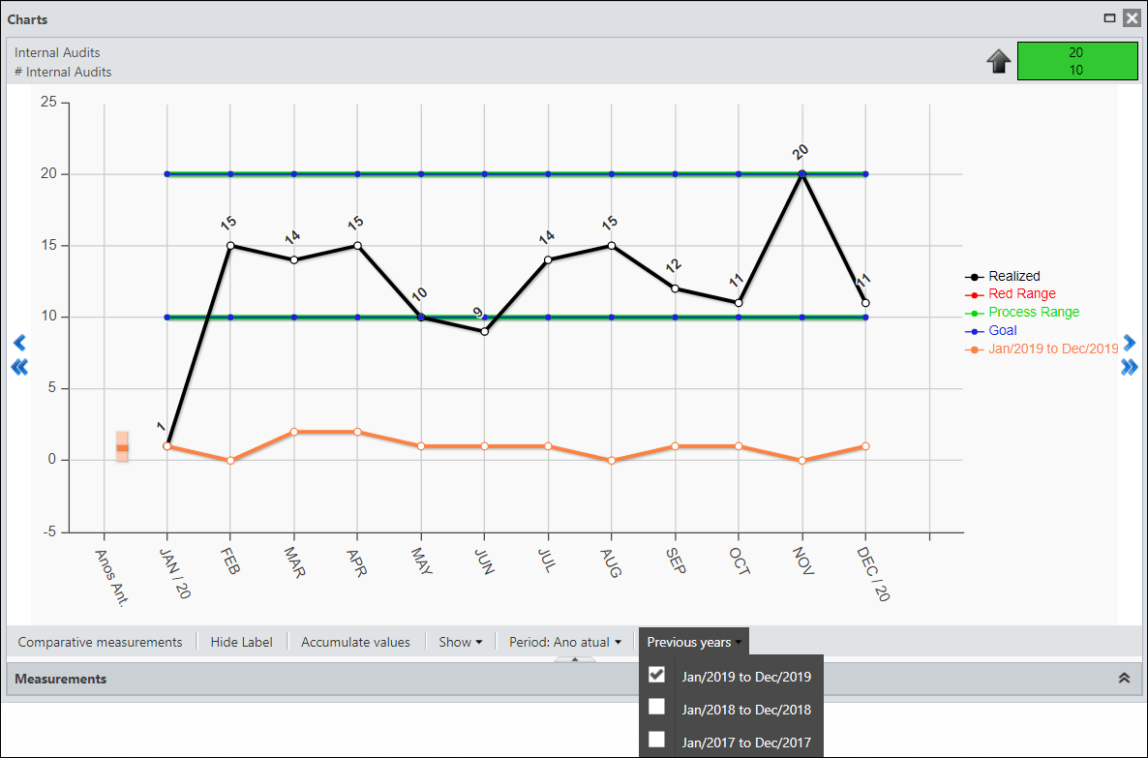This screenshot has height=758, width=1148.
Task: Click the double right navigation arrow
Action: 1129,367
